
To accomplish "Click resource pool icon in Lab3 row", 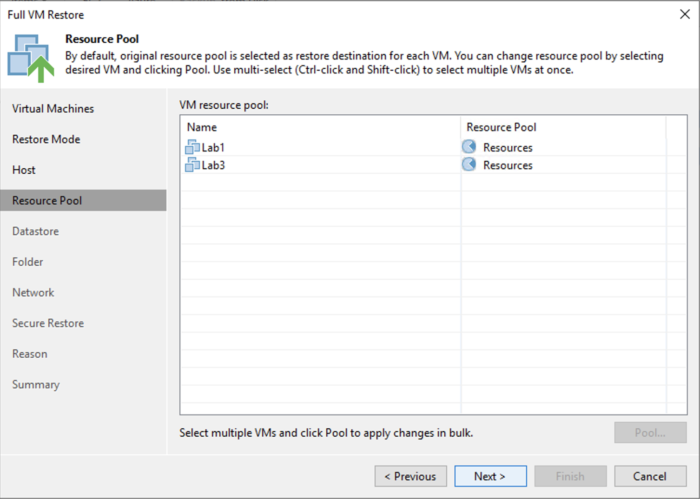I will coord(469,164).
